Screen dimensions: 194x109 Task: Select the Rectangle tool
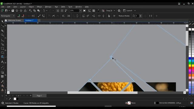(x=2, y=48)
